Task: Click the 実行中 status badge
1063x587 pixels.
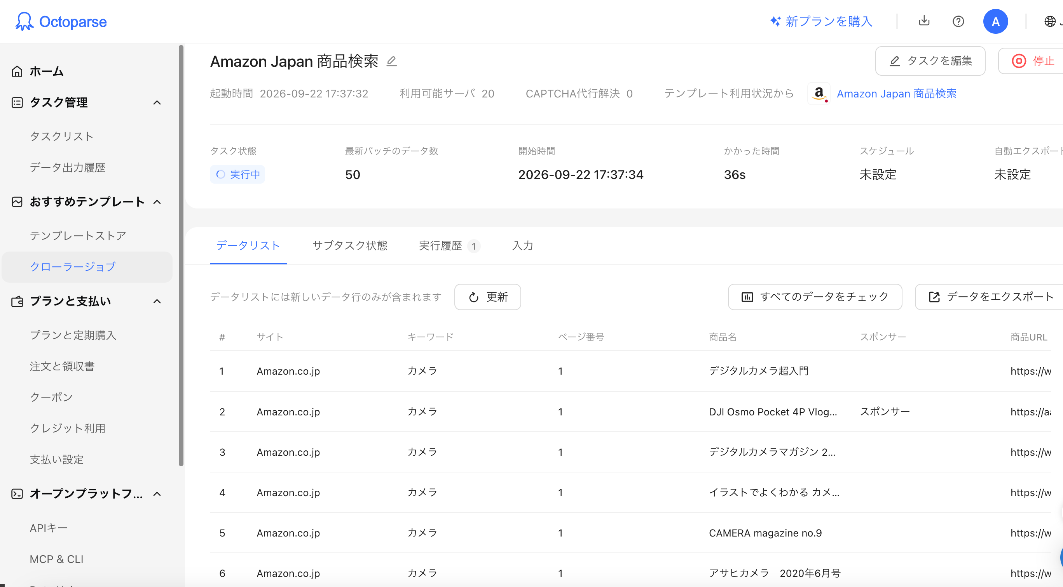Action: [237, 174]
